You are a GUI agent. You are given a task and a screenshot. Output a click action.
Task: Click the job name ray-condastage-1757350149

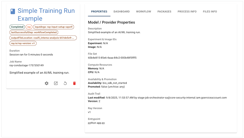click(26, 65)
